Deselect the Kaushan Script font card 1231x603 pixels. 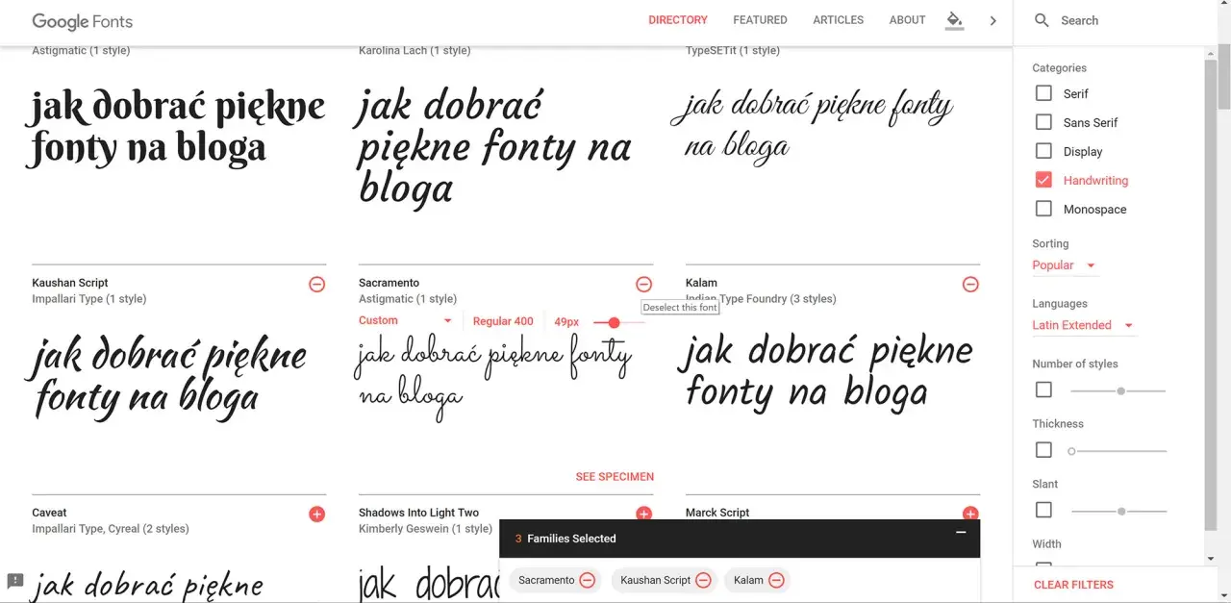tap(316, 284)
